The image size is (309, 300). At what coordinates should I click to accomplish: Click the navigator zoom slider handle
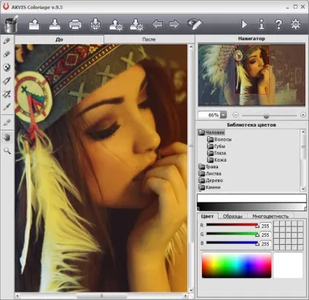266,115
